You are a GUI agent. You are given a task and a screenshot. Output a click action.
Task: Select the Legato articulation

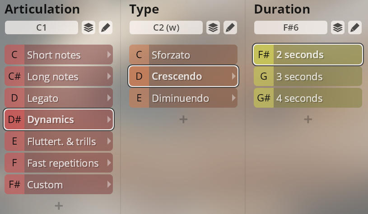59,98
